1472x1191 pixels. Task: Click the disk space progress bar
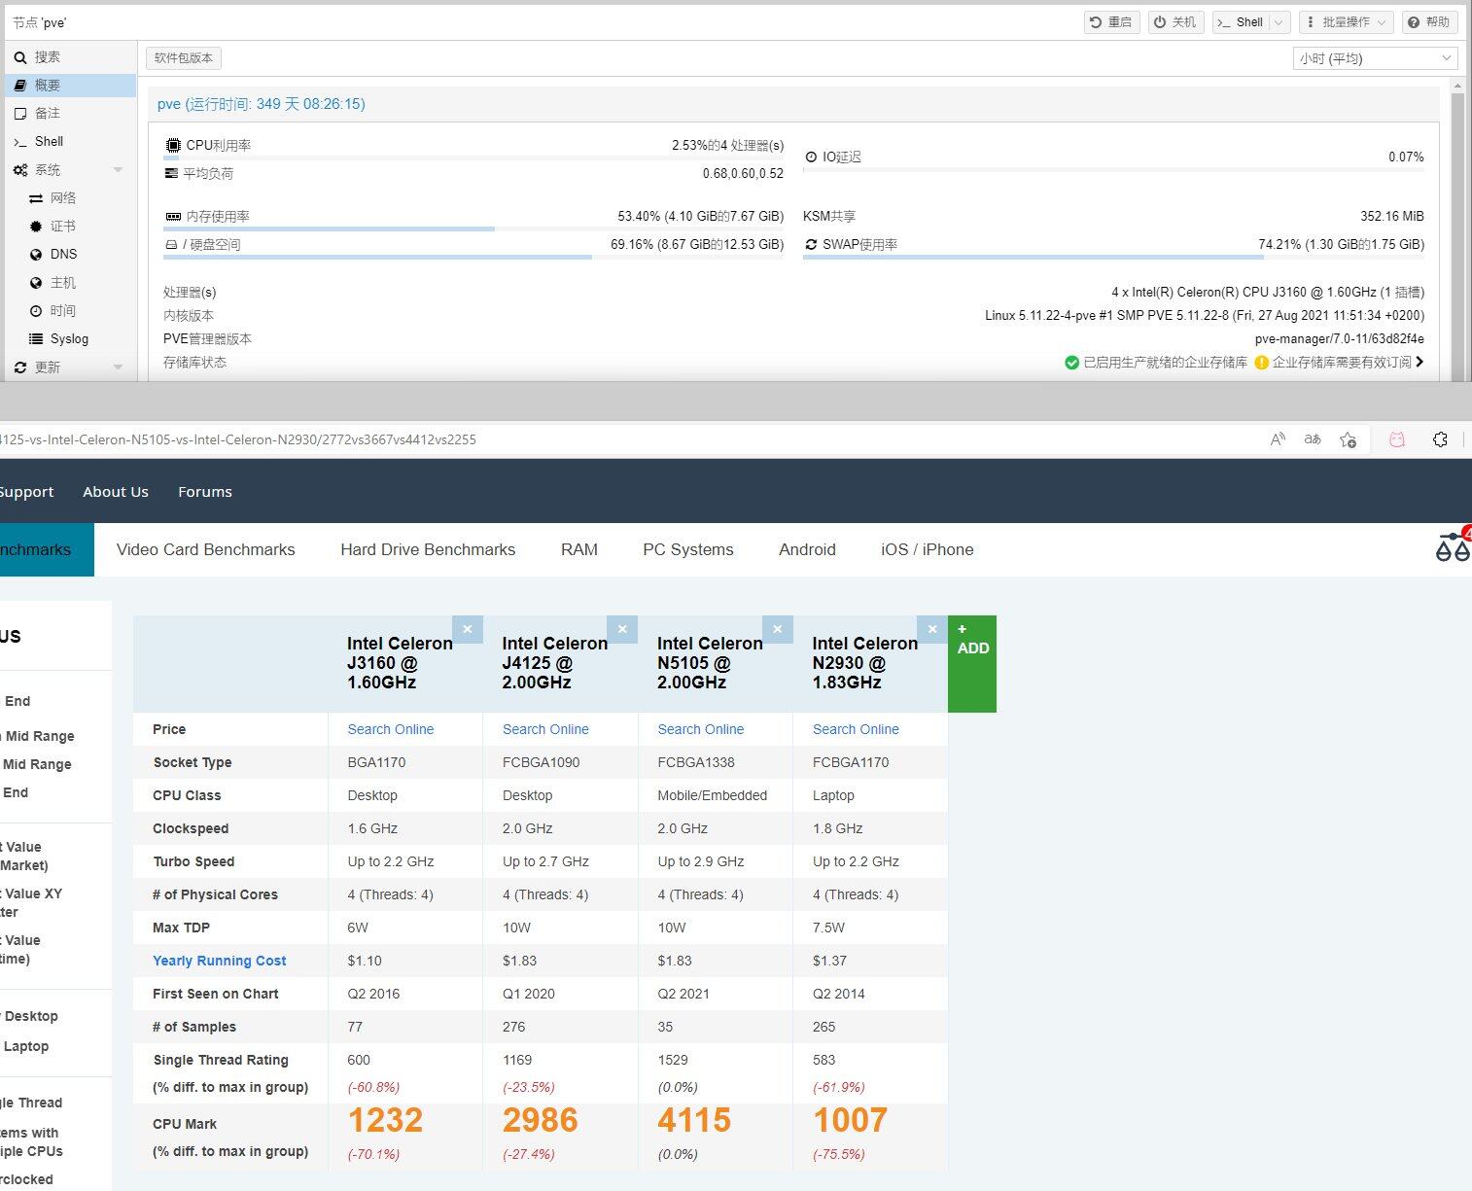click(473, 258)
